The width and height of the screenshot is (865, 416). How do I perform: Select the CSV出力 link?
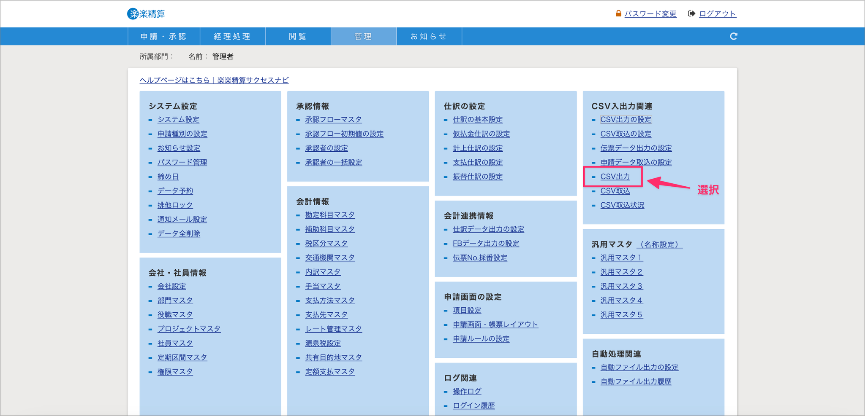(x=615, y=177)
